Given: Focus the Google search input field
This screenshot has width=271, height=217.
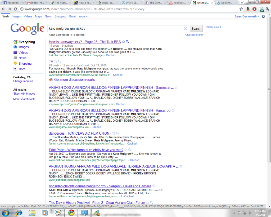Looking at the screenshot, I should pos(115,29).
